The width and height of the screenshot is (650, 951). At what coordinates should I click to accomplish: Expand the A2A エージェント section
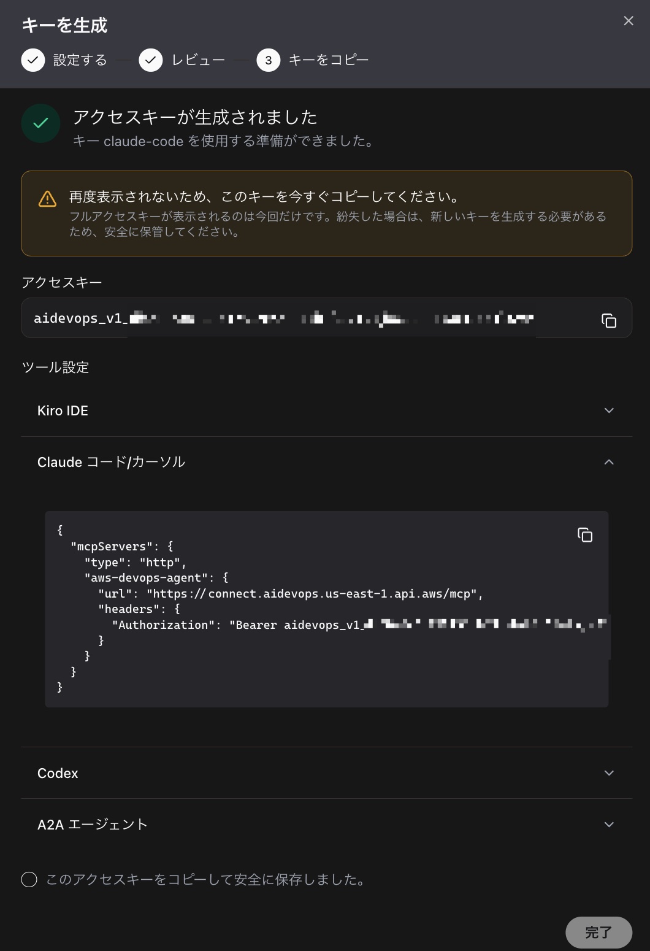[326, 825]
